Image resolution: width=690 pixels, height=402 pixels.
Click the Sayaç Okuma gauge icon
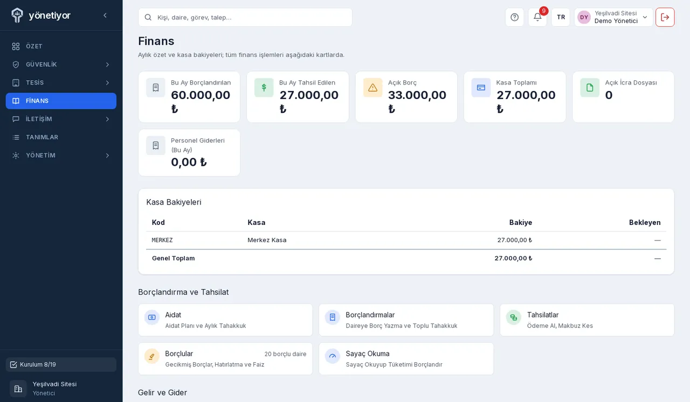[x=333, y=356]
